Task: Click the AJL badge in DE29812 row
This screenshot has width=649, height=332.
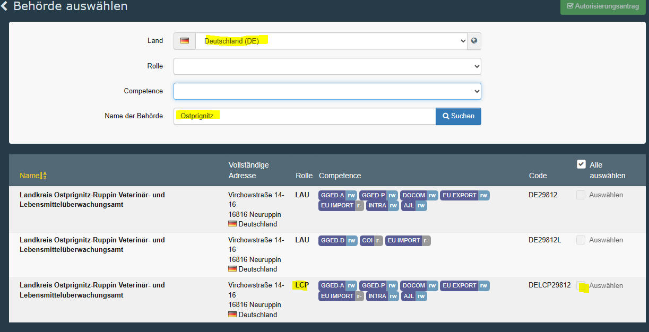Action: (414, 206)
